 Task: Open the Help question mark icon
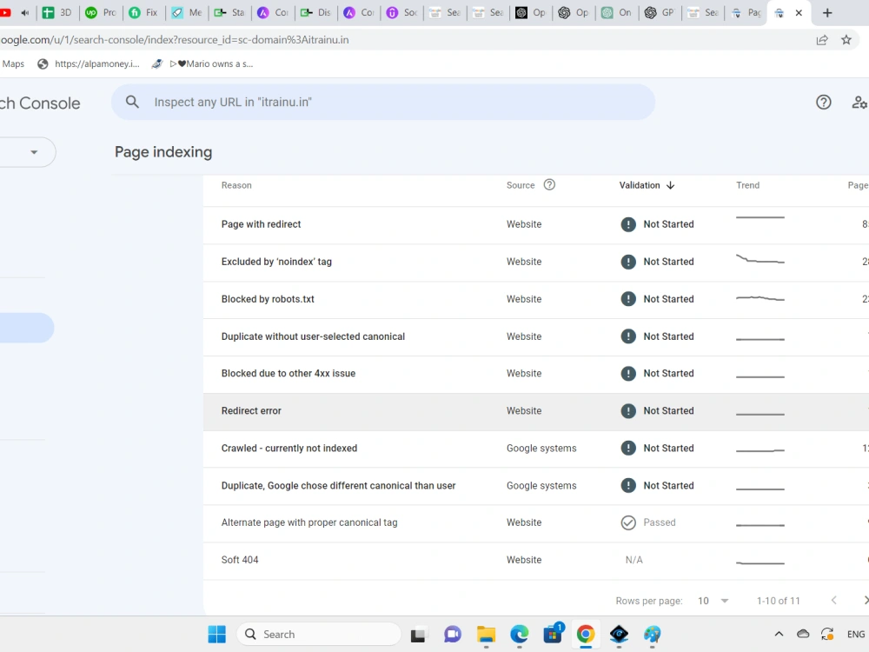click(x=824, y=102)
